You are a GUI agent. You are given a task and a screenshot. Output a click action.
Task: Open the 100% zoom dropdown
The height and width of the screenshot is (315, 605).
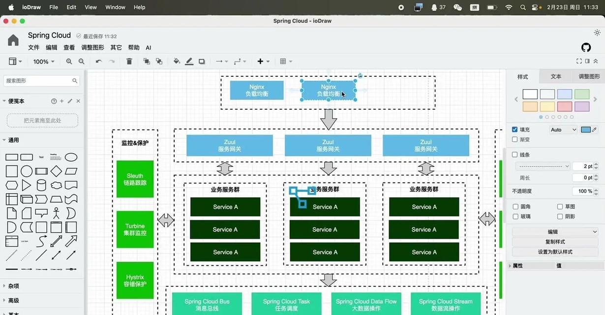click(44, 62)
